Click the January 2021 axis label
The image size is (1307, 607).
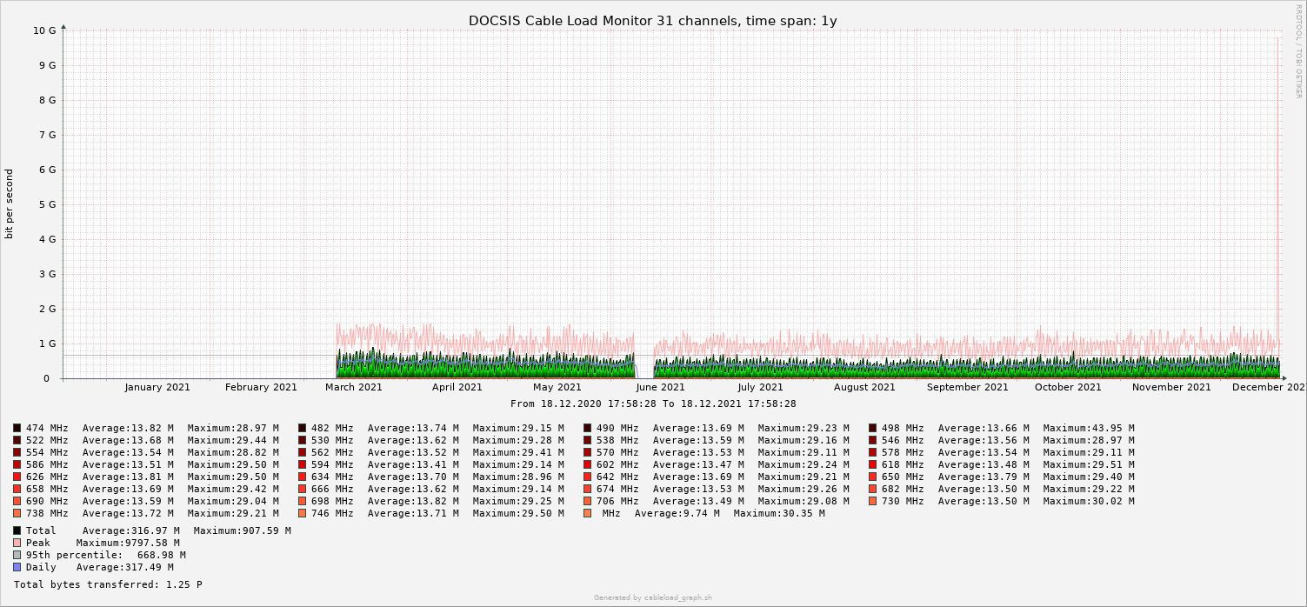(157, 388)
